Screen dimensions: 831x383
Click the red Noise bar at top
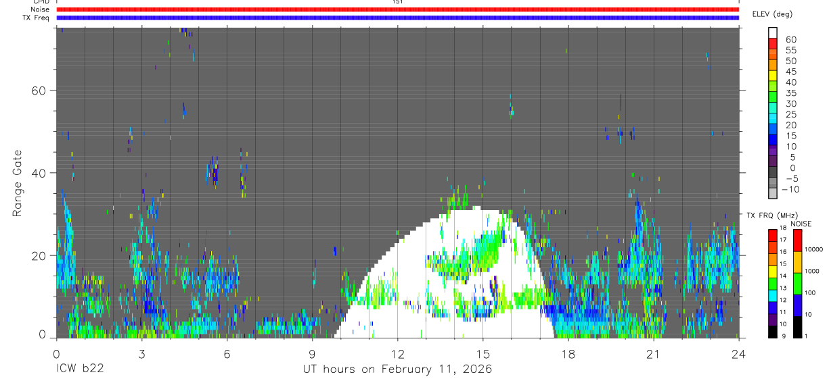[398, 9]
